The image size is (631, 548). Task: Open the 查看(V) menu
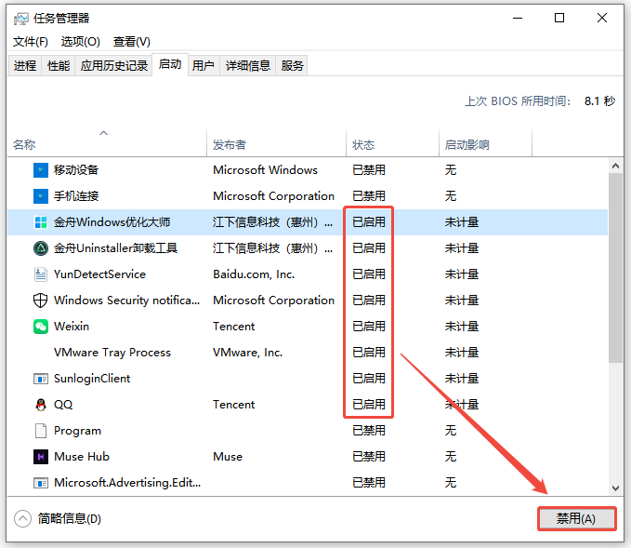click(x=132, y=42)
